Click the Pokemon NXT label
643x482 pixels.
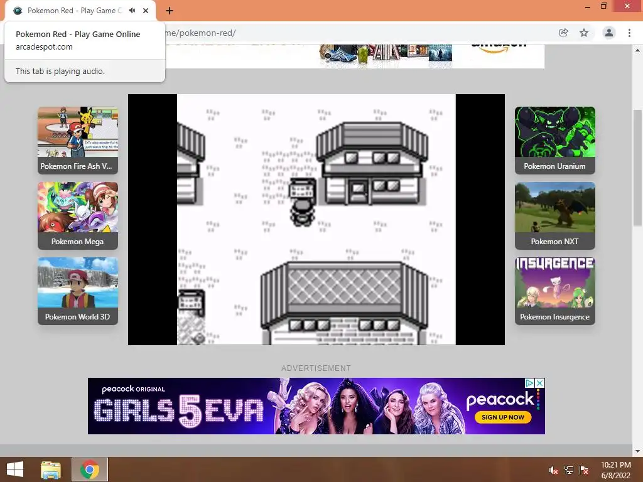pos(555,242)
